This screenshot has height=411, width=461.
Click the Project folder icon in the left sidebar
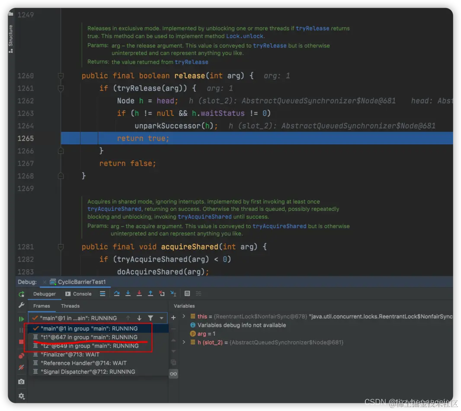(x=10, y=13)
